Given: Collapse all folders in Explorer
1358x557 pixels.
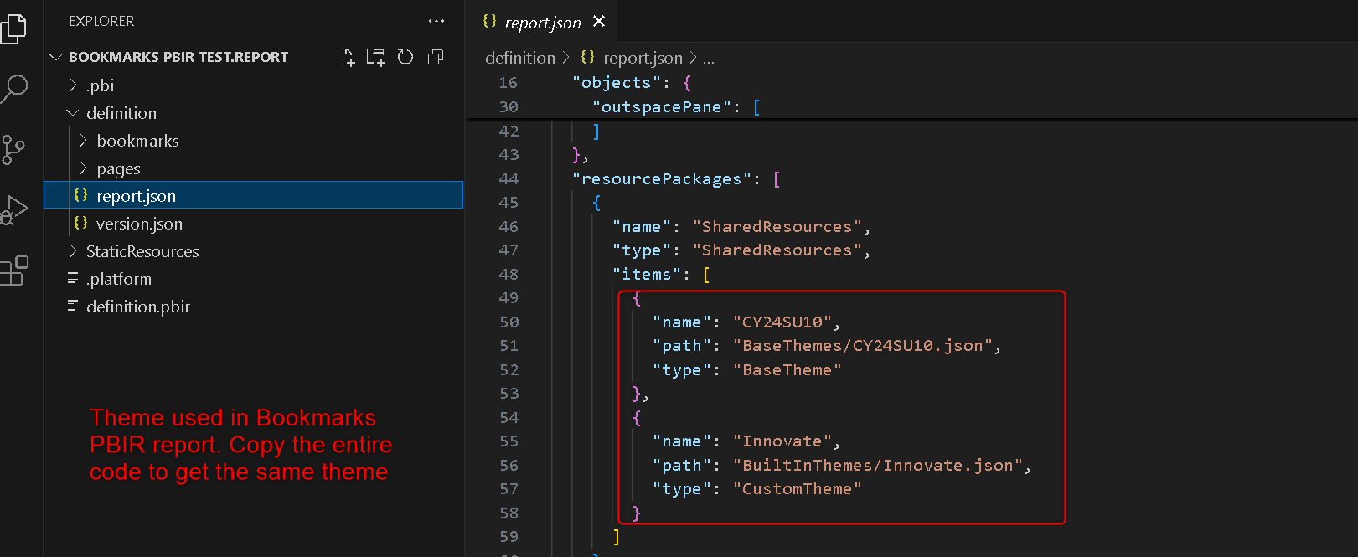Looking at the screenshot, I should 436,57.
